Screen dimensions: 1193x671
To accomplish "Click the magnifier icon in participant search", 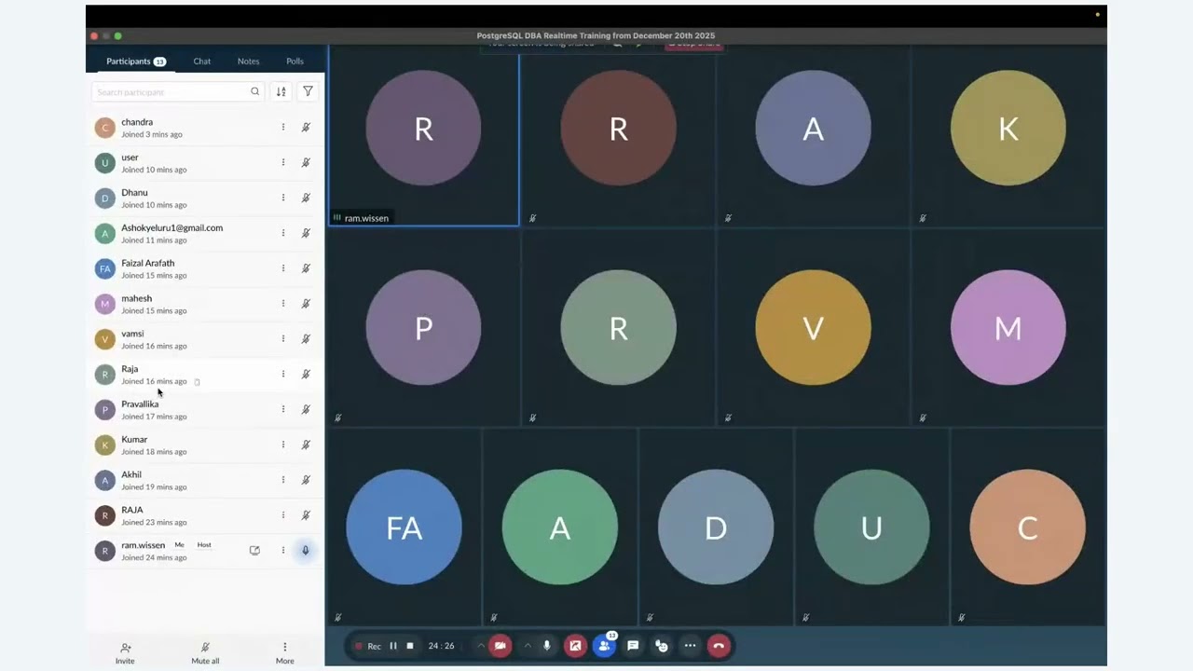I will [x=254, y=91].
